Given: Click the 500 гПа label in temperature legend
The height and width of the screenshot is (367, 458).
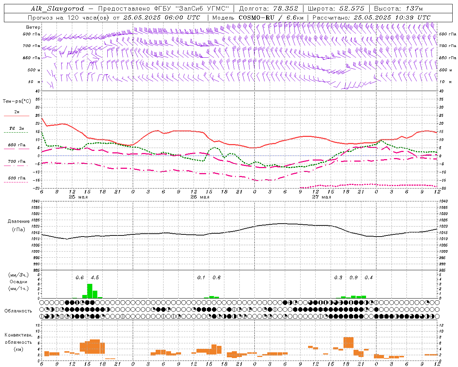Looking at the screenshot, I should pyautogui.click(x=17, y=178).
